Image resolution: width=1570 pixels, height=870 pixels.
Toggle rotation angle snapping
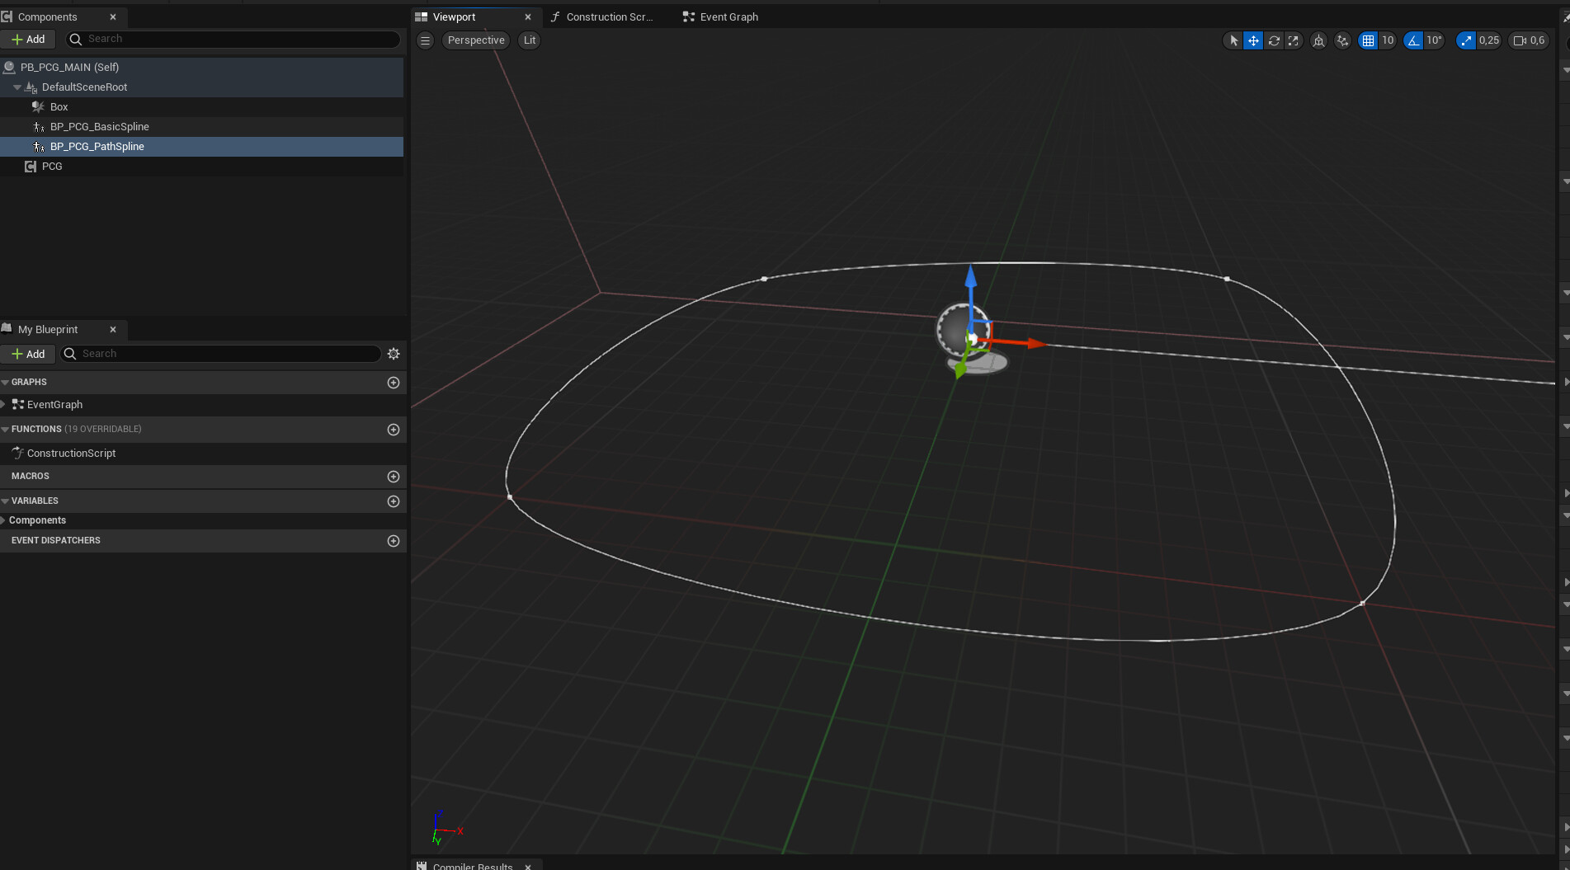click(1413, 40)
